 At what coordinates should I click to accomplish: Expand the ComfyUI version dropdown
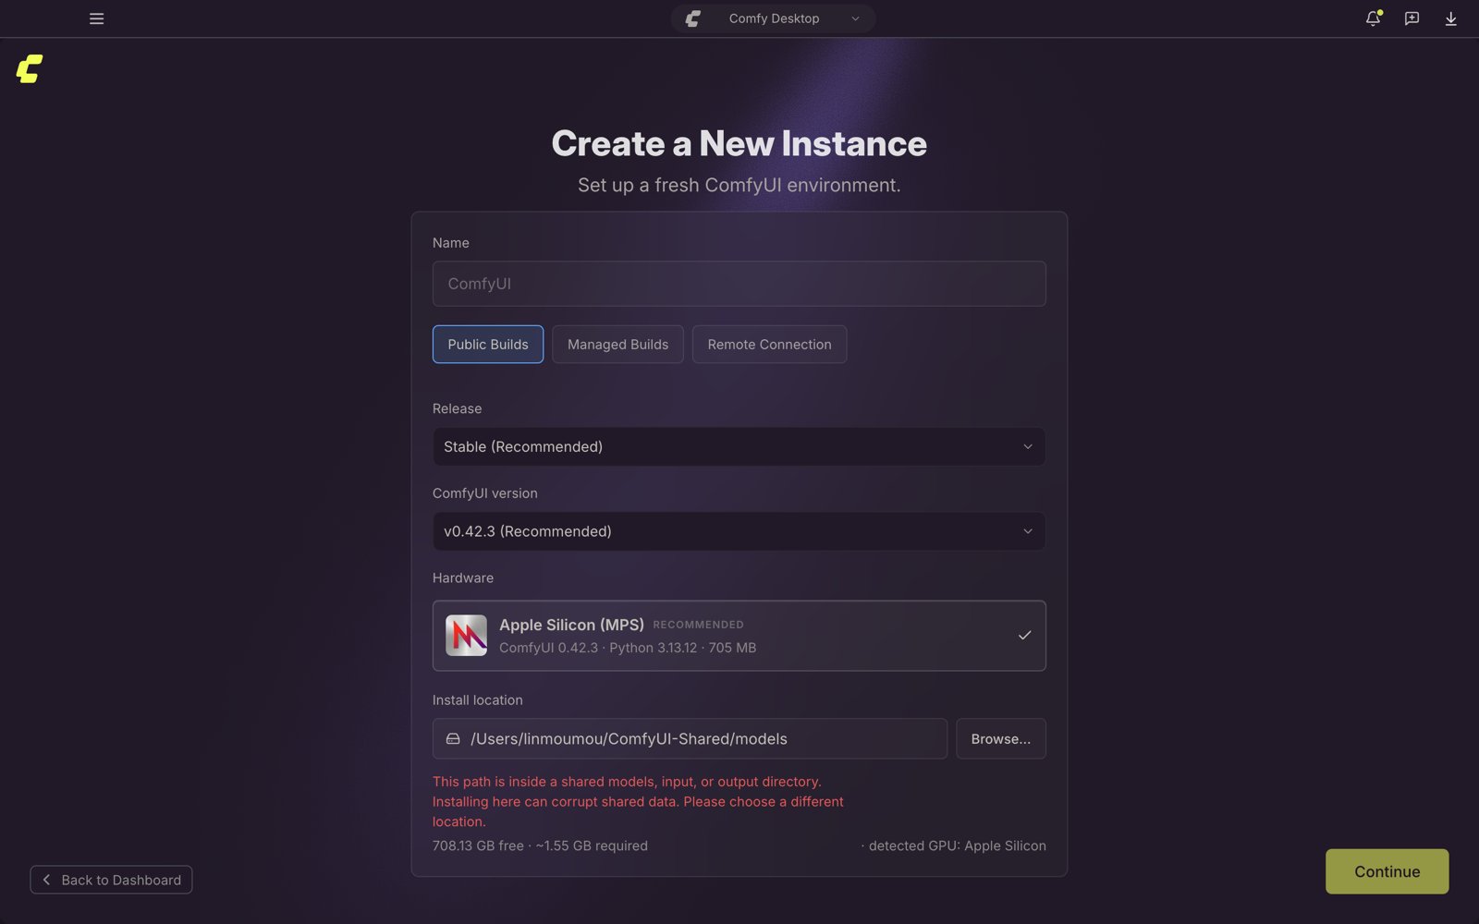(x=739, y=531)
